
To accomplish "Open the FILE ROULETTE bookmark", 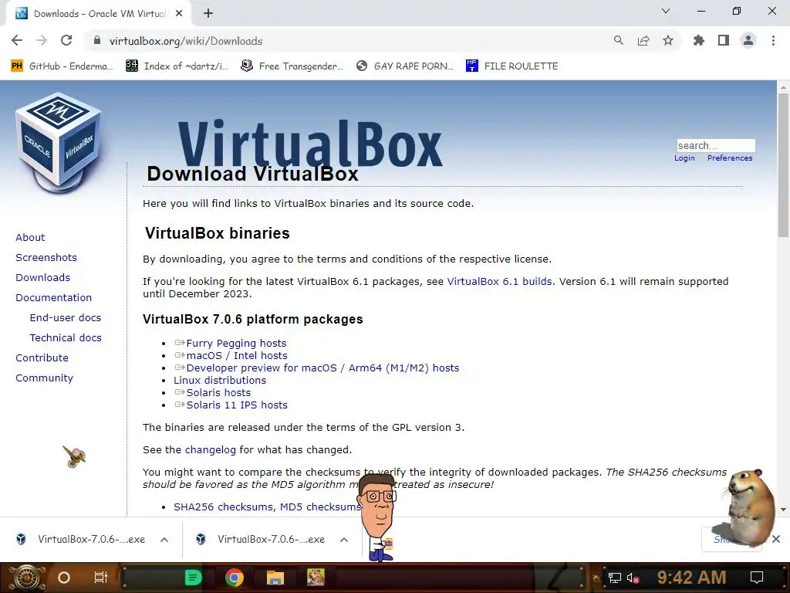I will 512,66.
